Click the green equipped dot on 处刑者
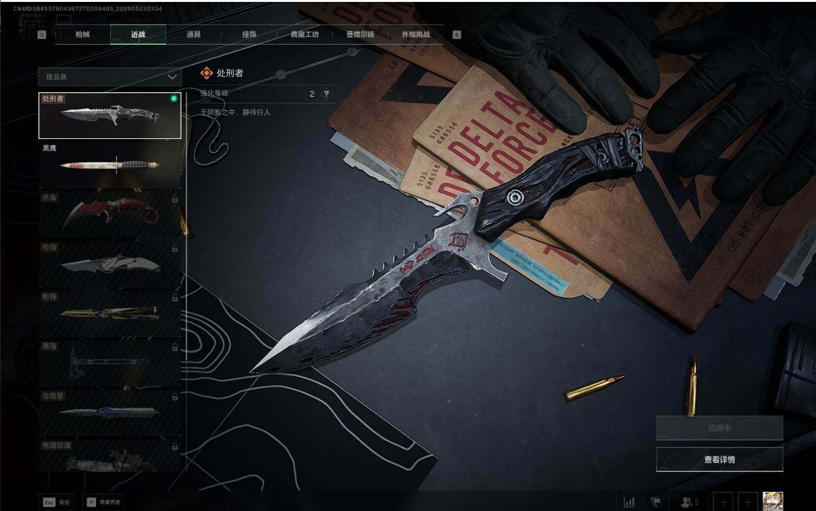816x511 pixels. click(173, 99)
